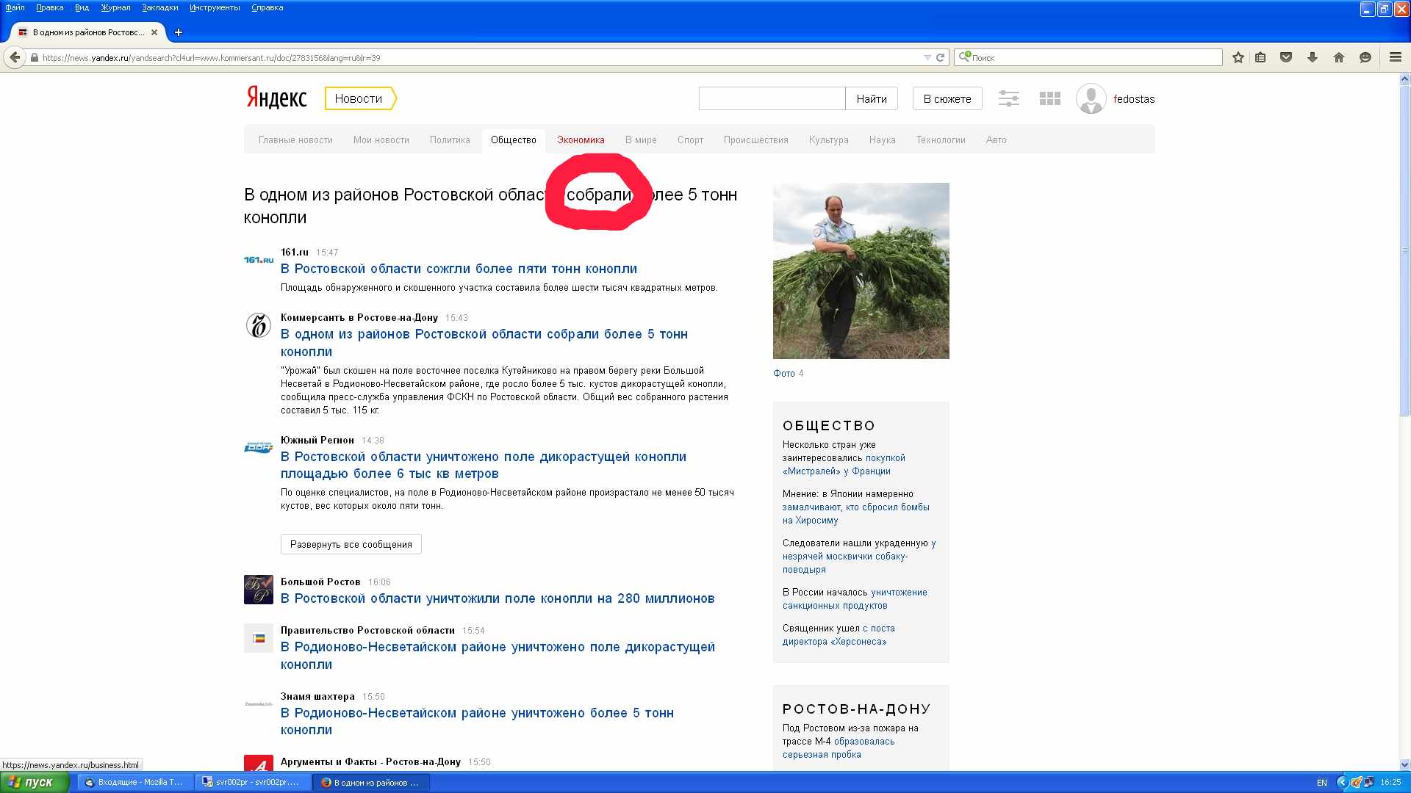This screenshot has height=793, width=1411.
Task: Click the page vertical scrollbar thumb
Action: (x=1405, y=251)
